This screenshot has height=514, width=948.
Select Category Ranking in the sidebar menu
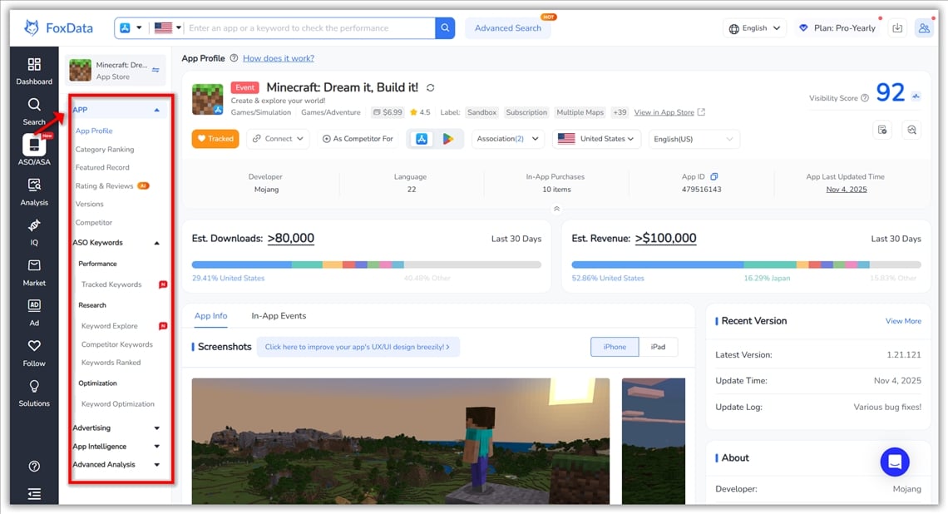pos(105,150)
